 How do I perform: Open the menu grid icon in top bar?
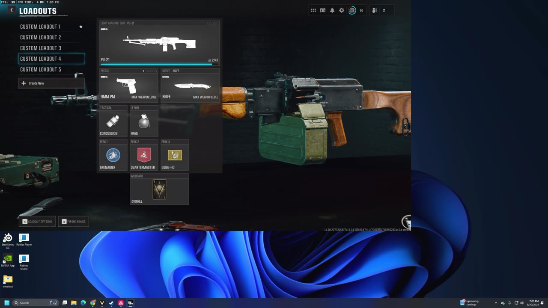(x=313, y=10)
